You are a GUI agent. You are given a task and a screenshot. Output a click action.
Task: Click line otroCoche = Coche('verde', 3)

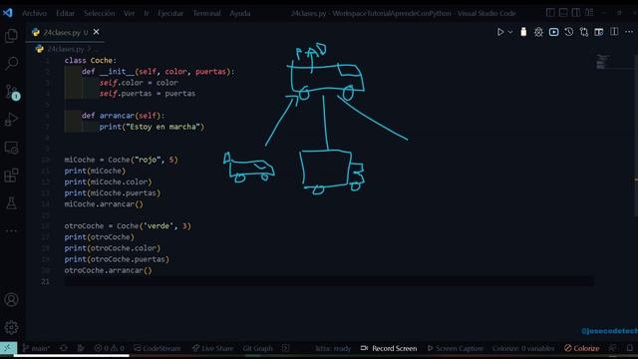pos(128,226)
